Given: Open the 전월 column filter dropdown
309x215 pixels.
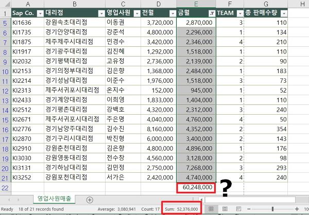Looking at the screenshot, I should click(x=173, y=13).
